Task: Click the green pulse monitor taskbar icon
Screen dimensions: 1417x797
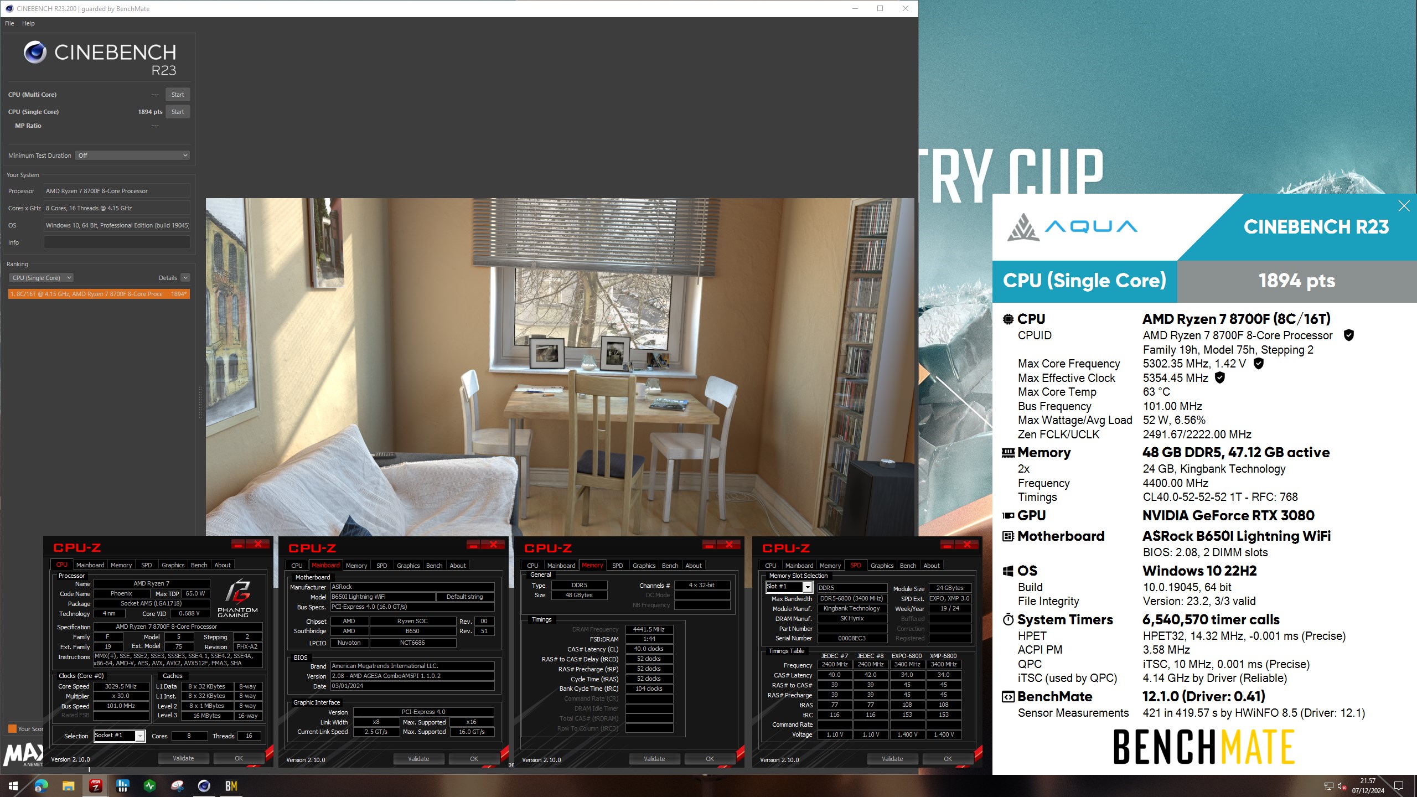Action: (149, 786)
